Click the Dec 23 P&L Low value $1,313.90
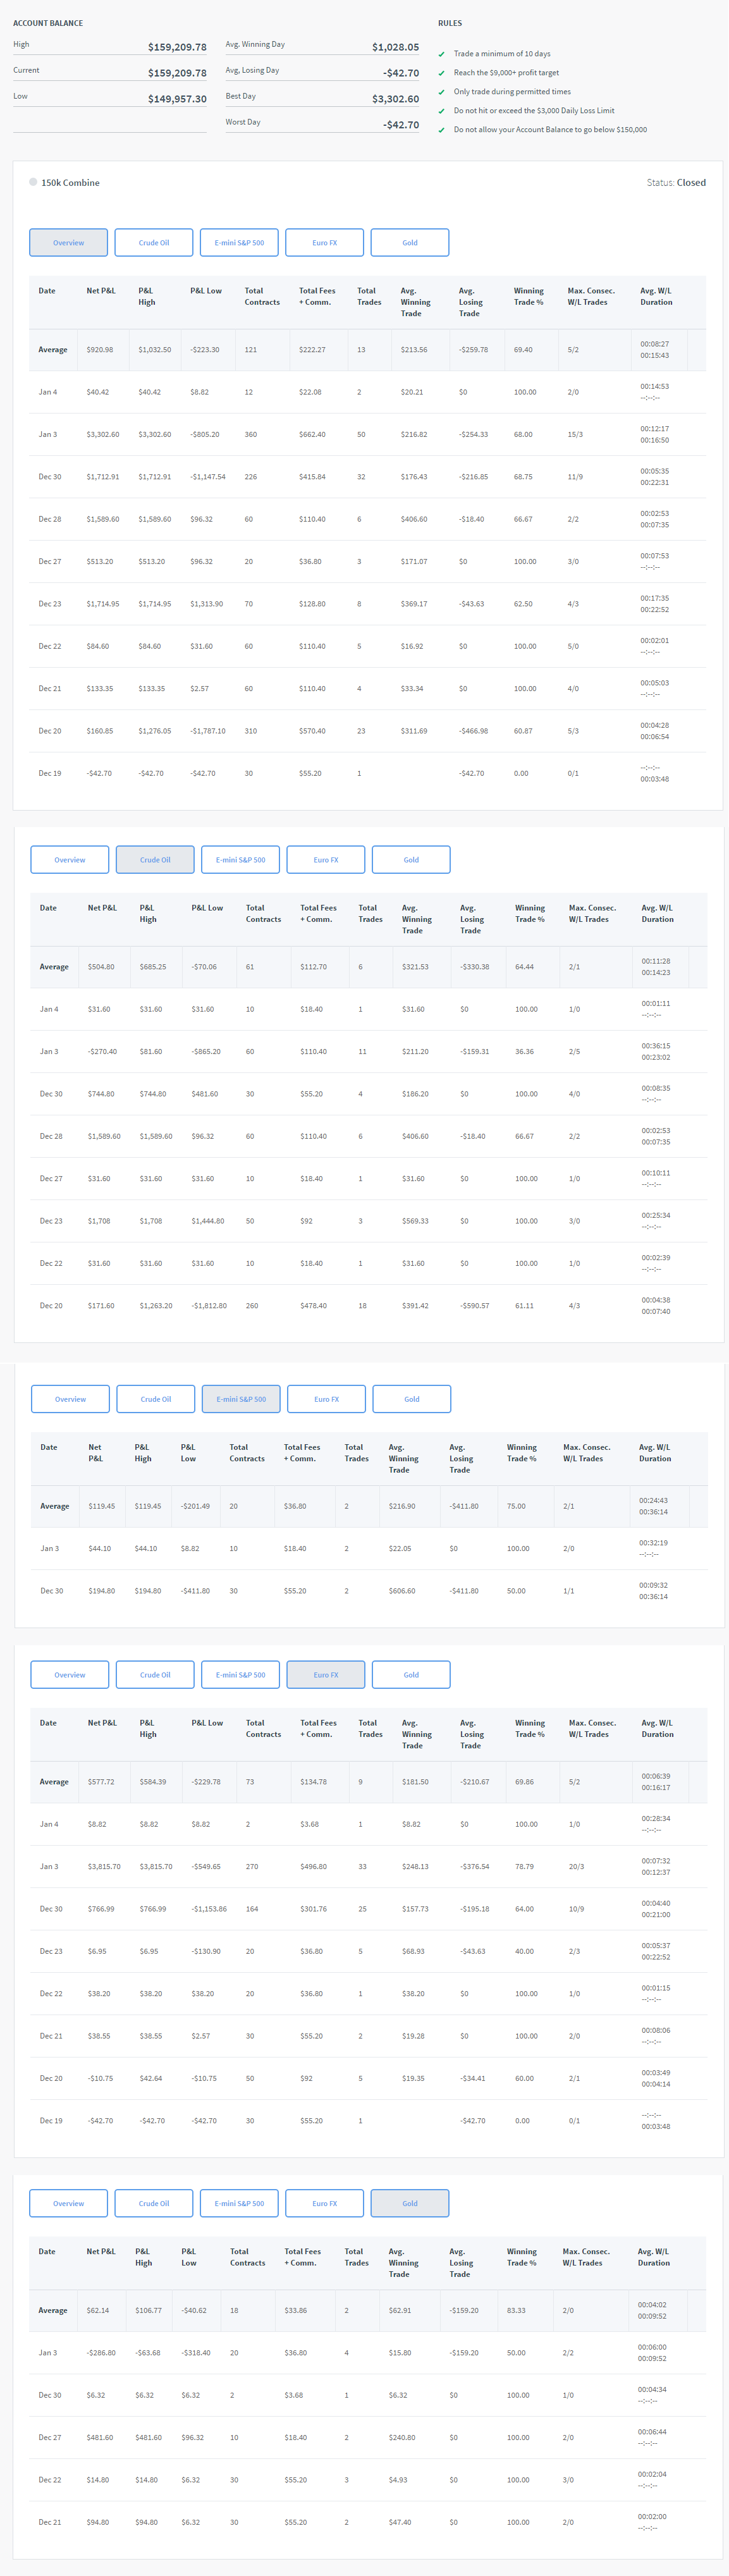 click(x=207, y=604)
